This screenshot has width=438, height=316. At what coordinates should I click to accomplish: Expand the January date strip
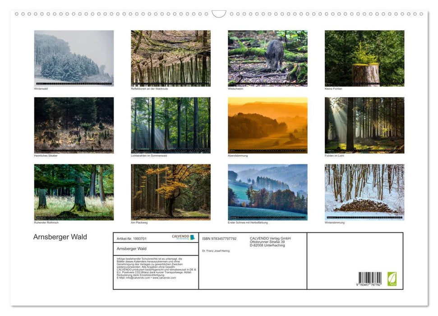(x=74, y=84)
